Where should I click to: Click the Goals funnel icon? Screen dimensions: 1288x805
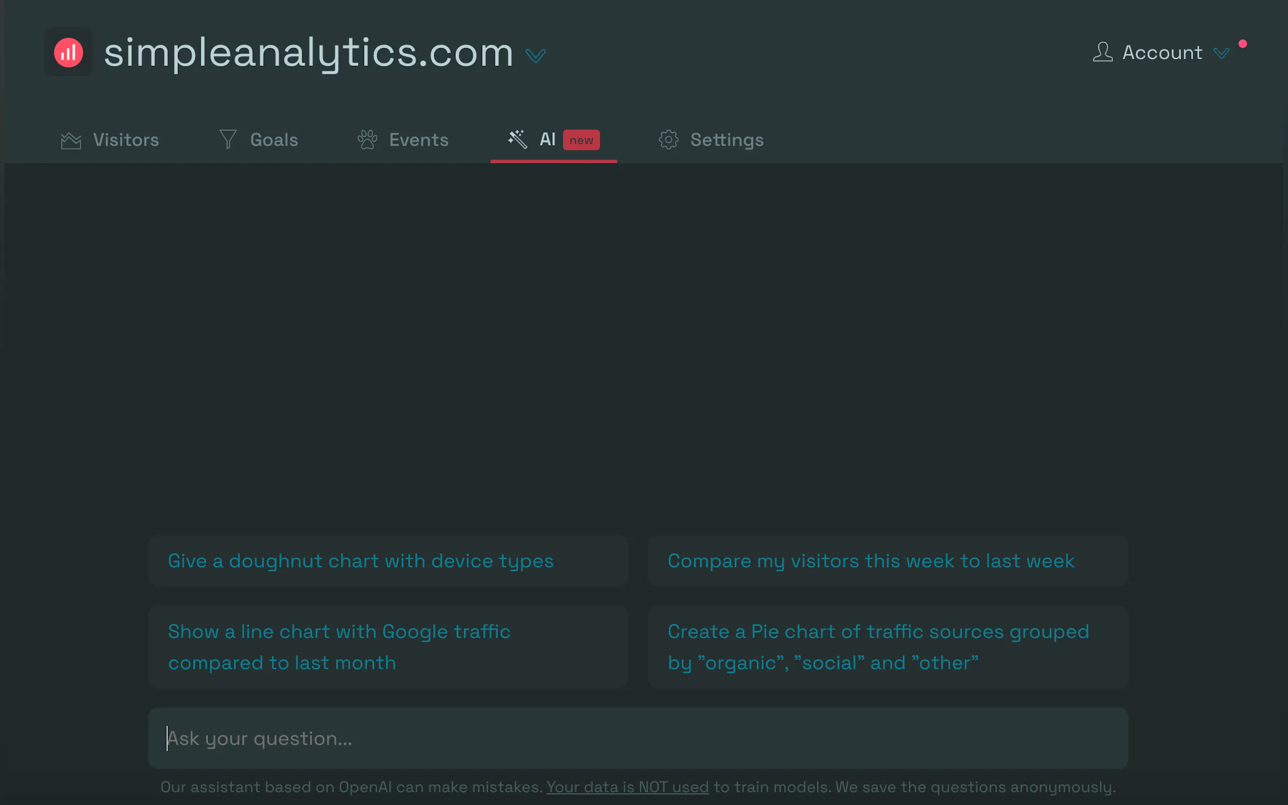[228, 139]
